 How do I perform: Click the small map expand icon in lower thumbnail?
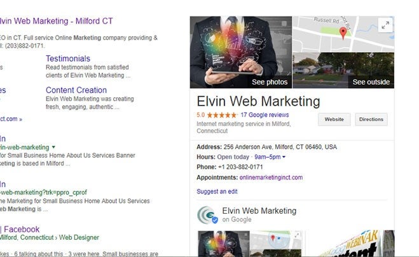(297, 235)
